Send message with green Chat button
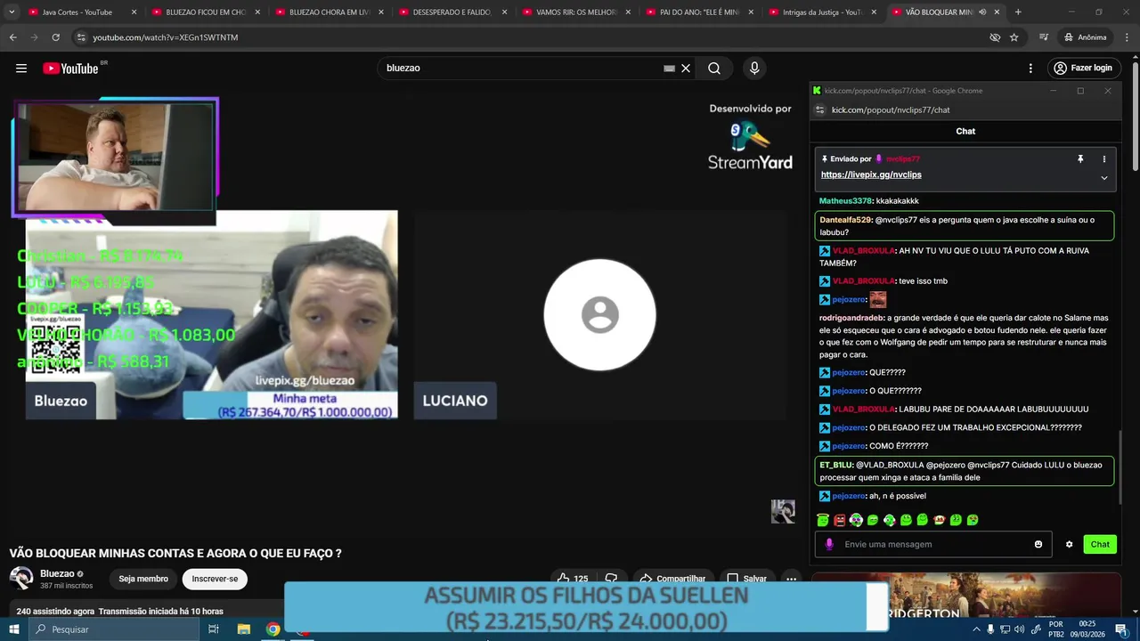This screenshot has width=1140, height=641. 1100,544
